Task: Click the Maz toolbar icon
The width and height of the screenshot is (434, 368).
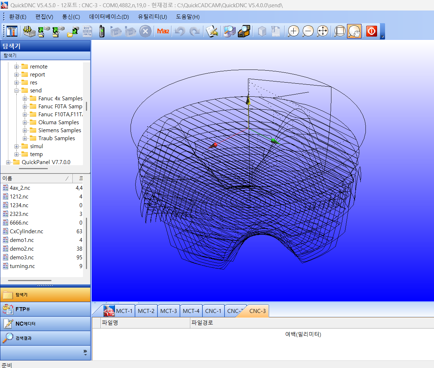Action: click(x=163, y=32)
